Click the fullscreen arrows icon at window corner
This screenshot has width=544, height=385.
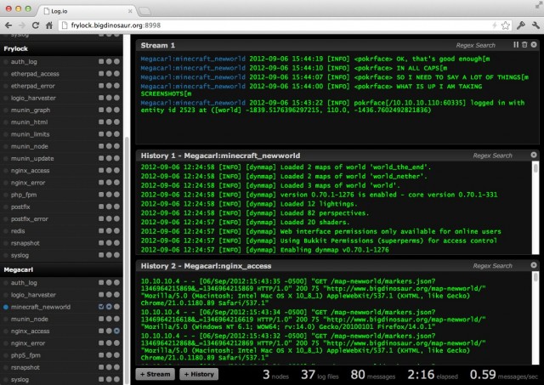coord(538,5)
